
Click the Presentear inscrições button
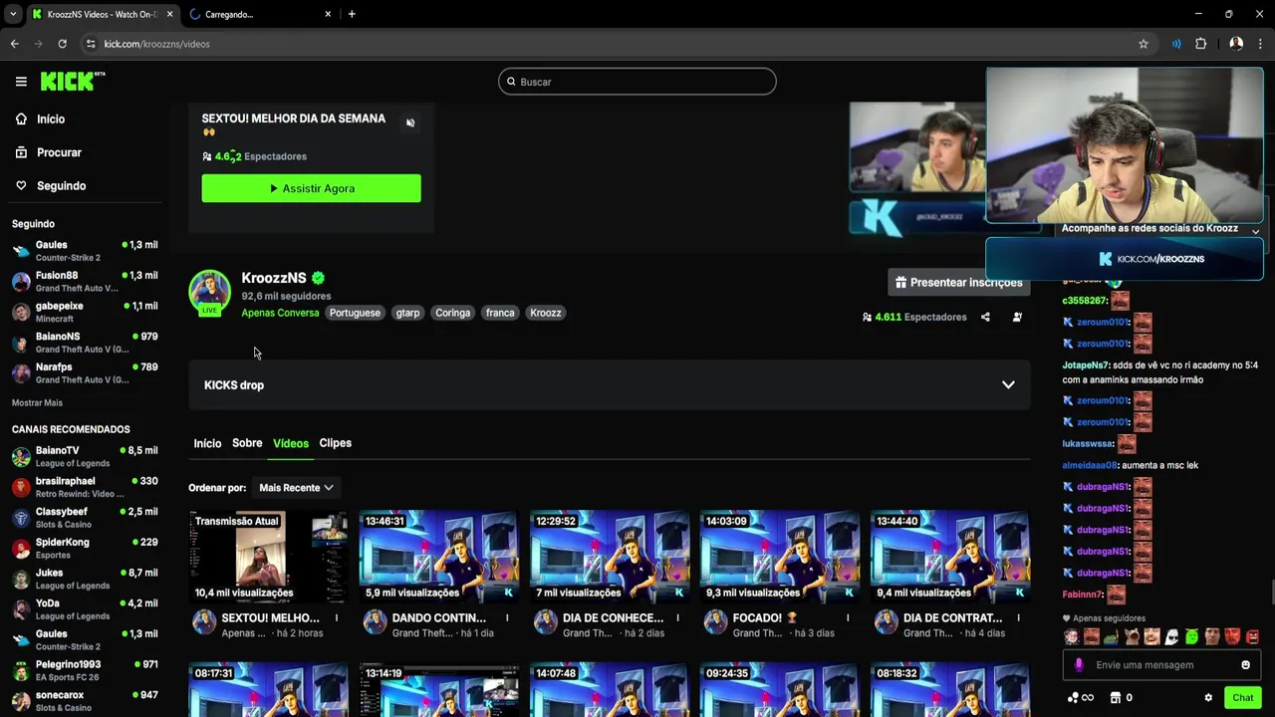click(x=958, y=282)
